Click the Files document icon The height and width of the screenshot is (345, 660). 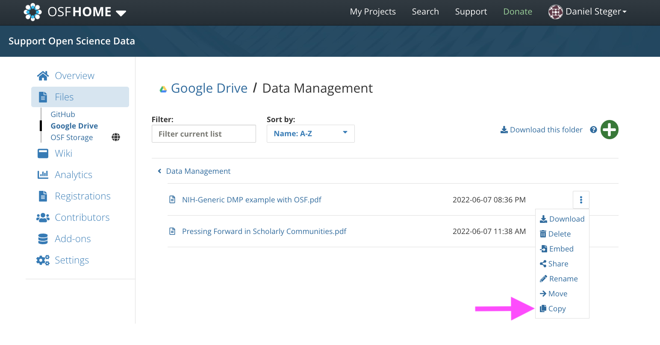point(43,97)
